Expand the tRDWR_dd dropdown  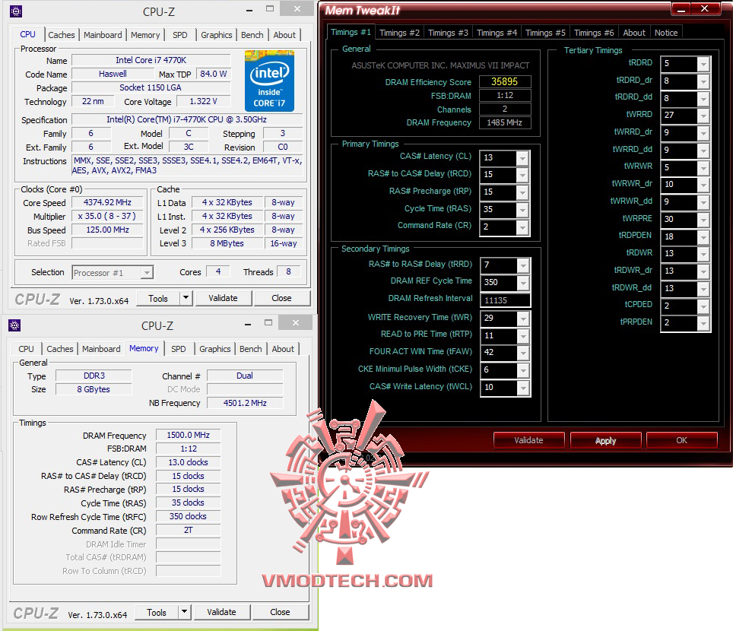point(703,289)
